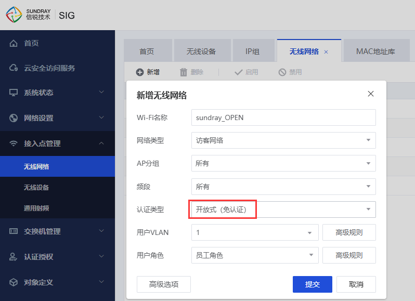This screenshot has height=301, width=415.
Task: Expand the 系统状态 sidebar menu chevron
Action: (101, 92)
